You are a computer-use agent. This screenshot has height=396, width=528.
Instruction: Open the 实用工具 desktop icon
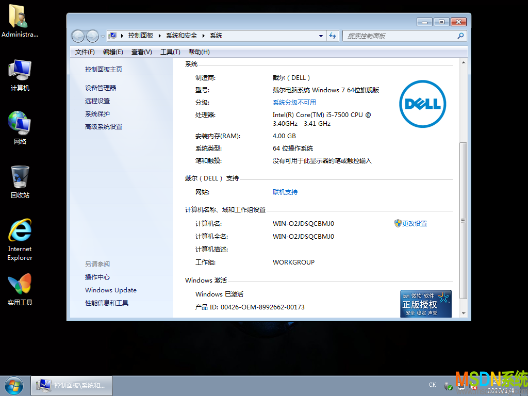[x=20, y=289]
